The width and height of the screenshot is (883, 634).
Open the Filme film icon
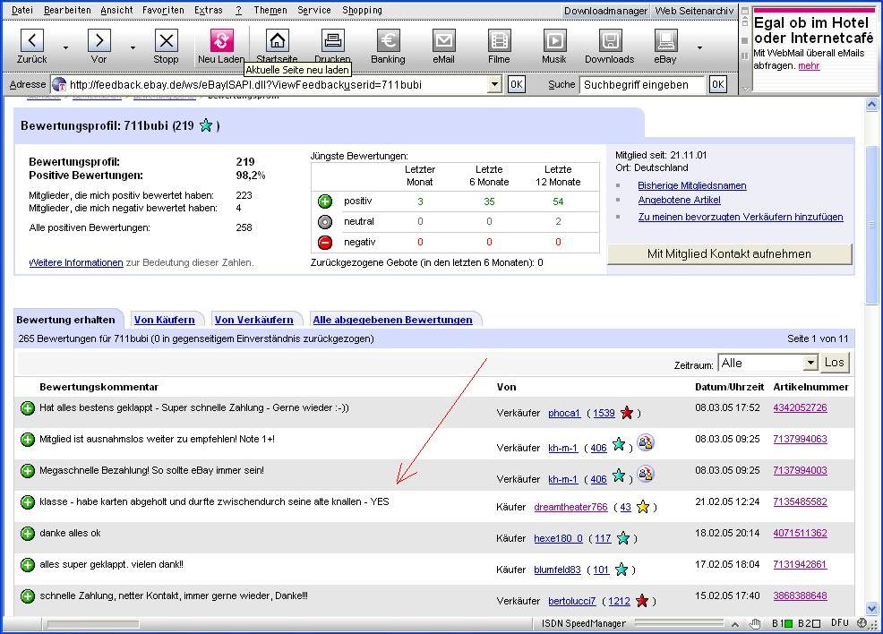click(499, 40)
